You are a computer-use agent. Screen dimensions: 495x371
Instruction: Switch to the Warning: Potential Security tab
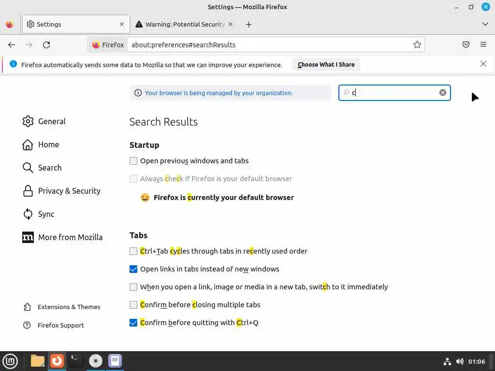coord(185,24)
